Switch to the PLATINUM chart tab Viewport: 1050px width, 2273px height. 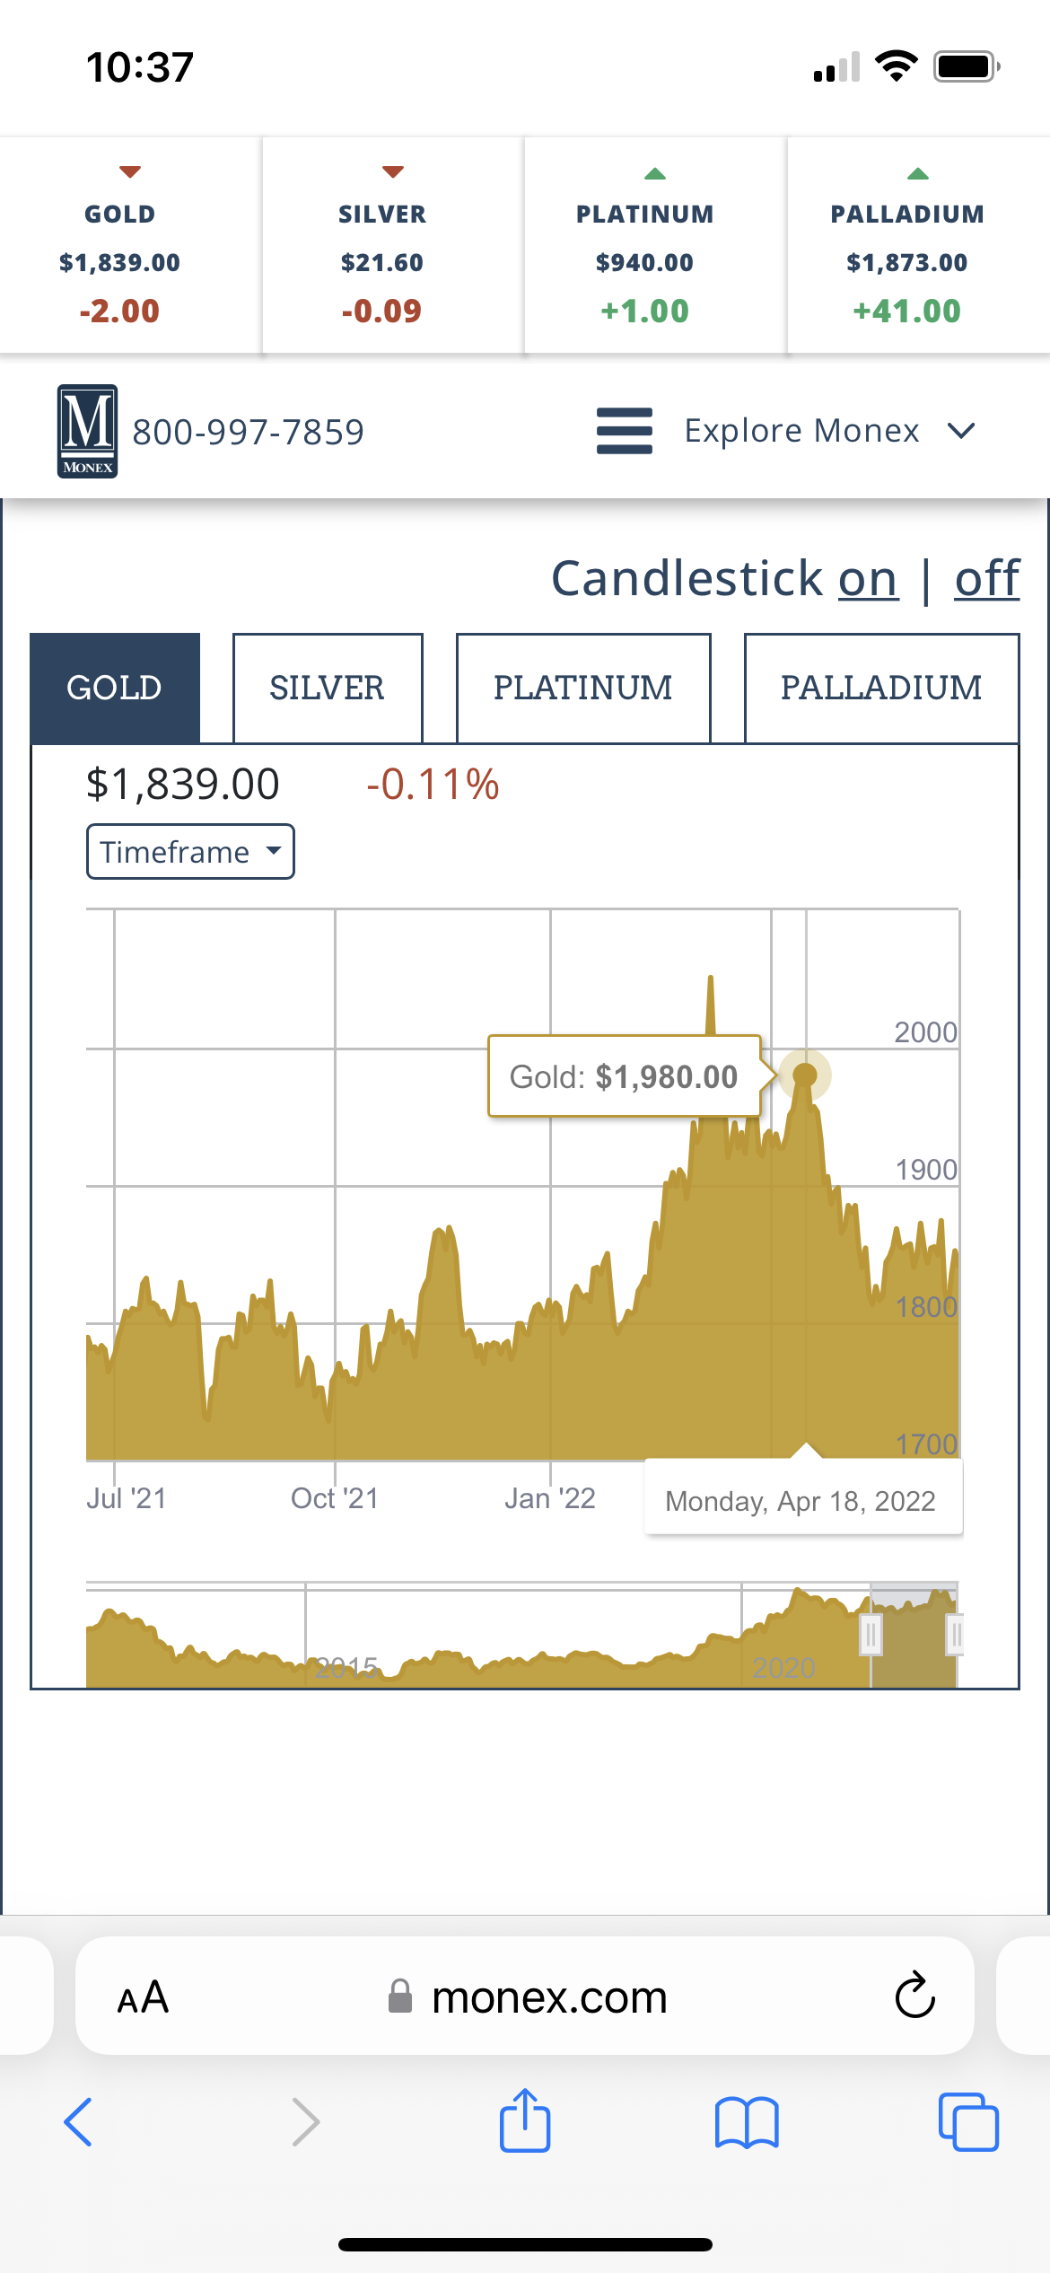click(x=582, y=688)
